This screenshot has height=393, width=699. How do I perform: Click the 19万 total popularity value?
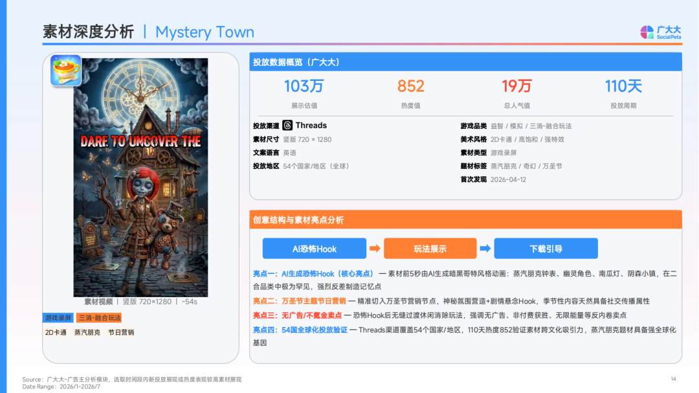click(x=516, y=86)
